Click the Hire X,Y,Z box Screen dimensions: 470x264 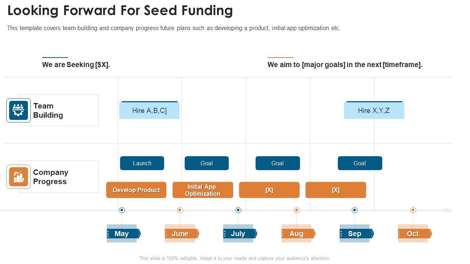[x=374, y=110]
